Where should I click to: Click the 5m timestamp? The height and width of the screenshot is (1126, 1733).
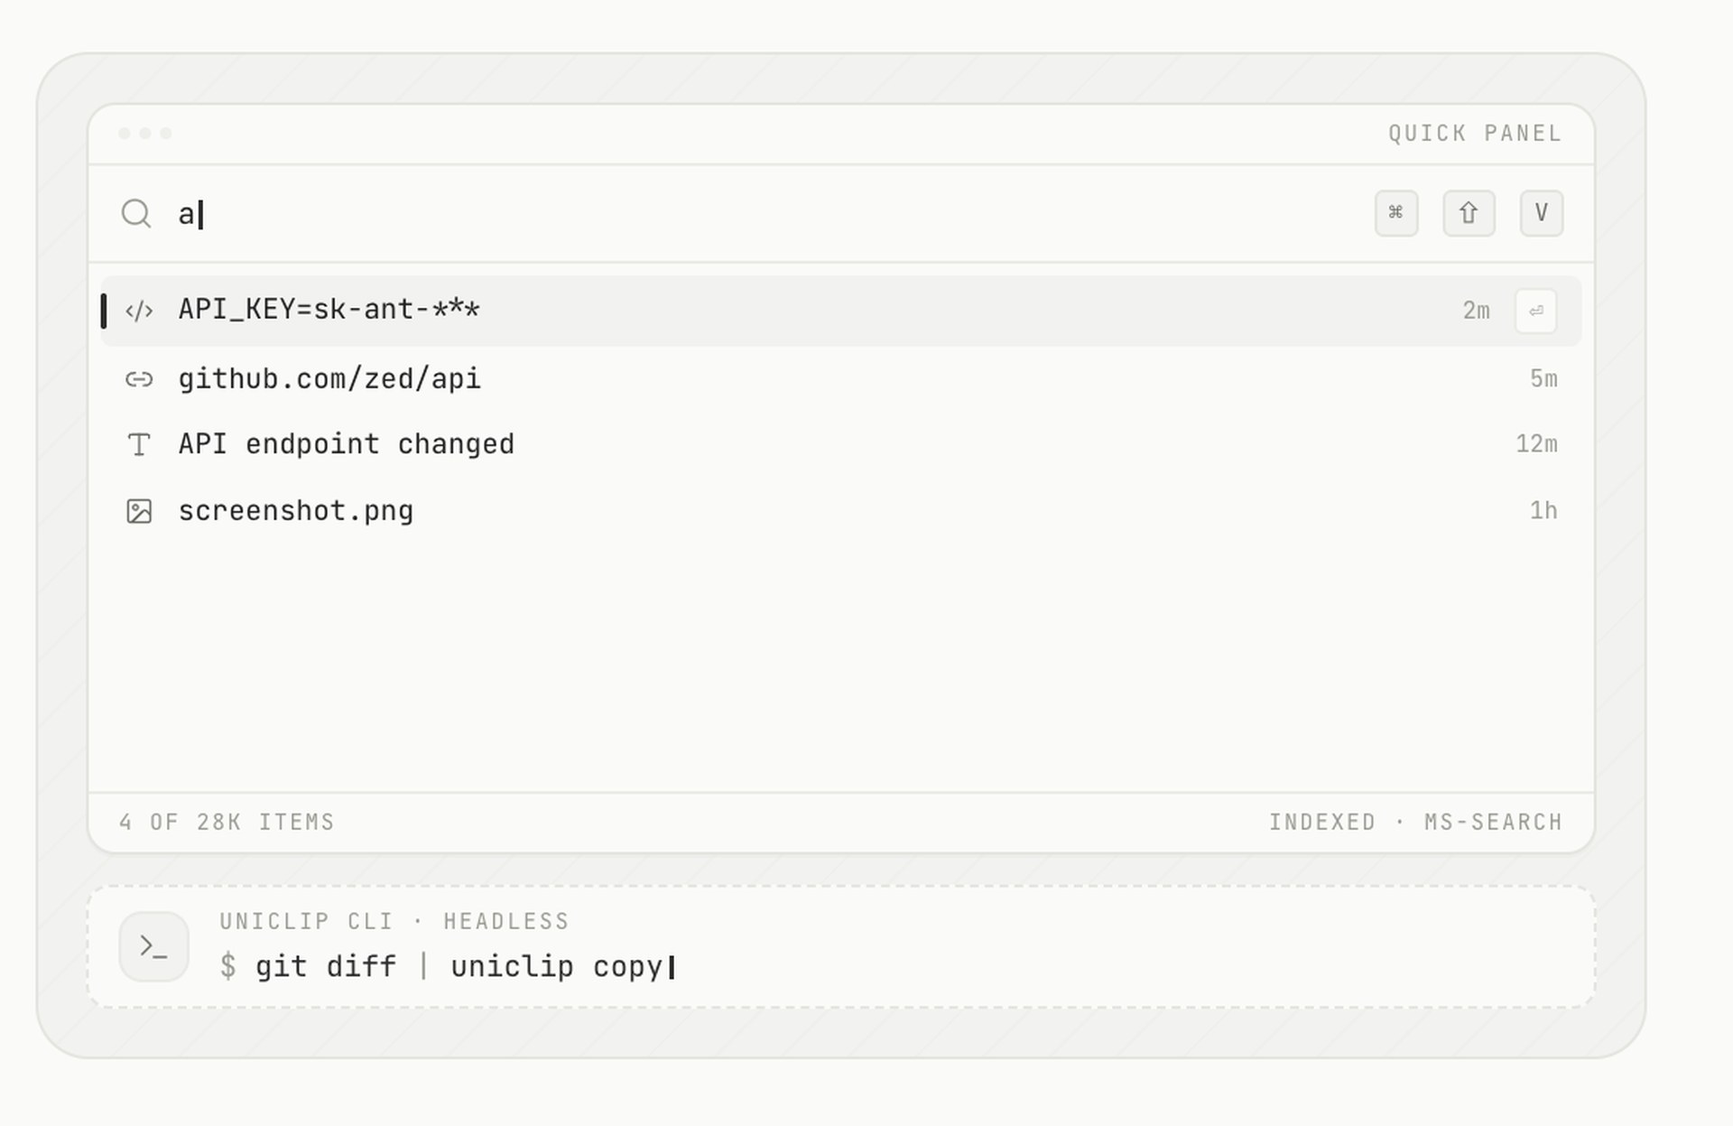(x=1543, y=378)
